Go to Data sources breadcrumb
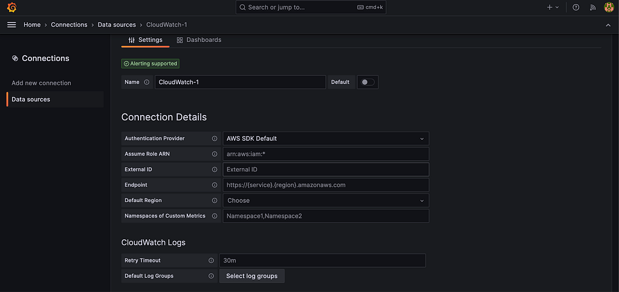This screenshot has height=292, width=619. click(x=117, y=24)
